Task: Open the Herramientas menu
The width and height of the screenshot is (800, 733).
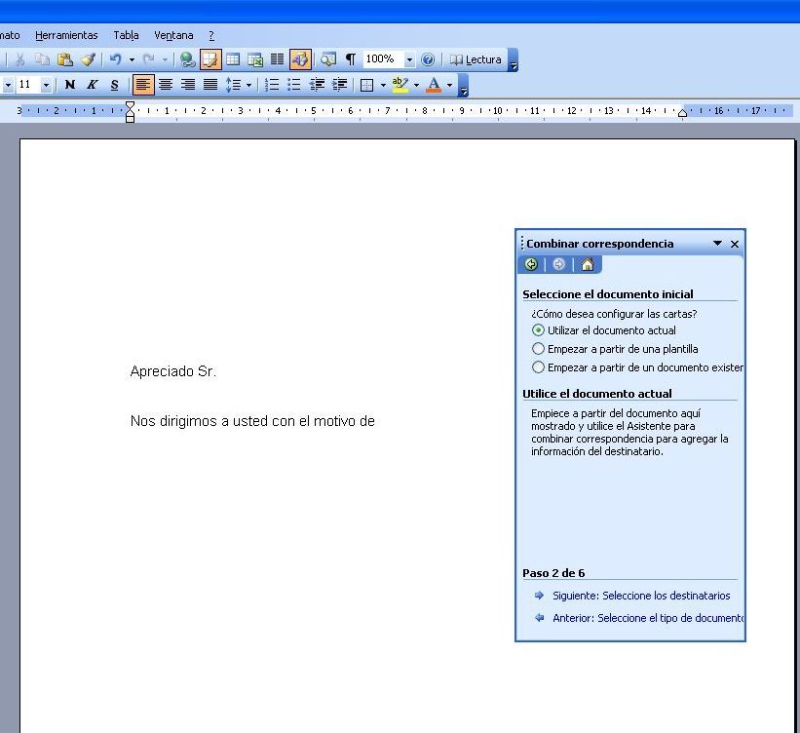Action: click(x=66, y=35)
